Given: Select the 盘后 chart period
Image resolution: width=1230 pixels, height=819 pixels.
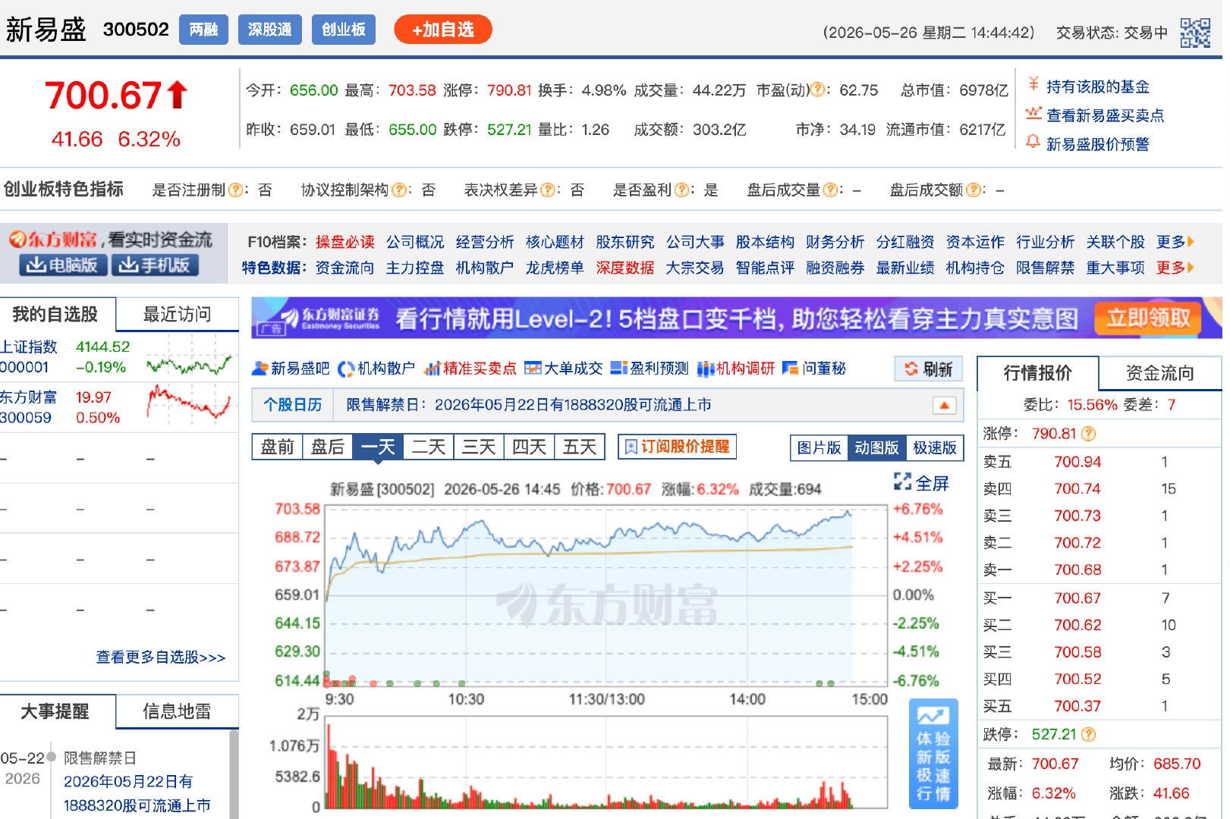Looking at the screenshot, I should [x=328, y=447].
